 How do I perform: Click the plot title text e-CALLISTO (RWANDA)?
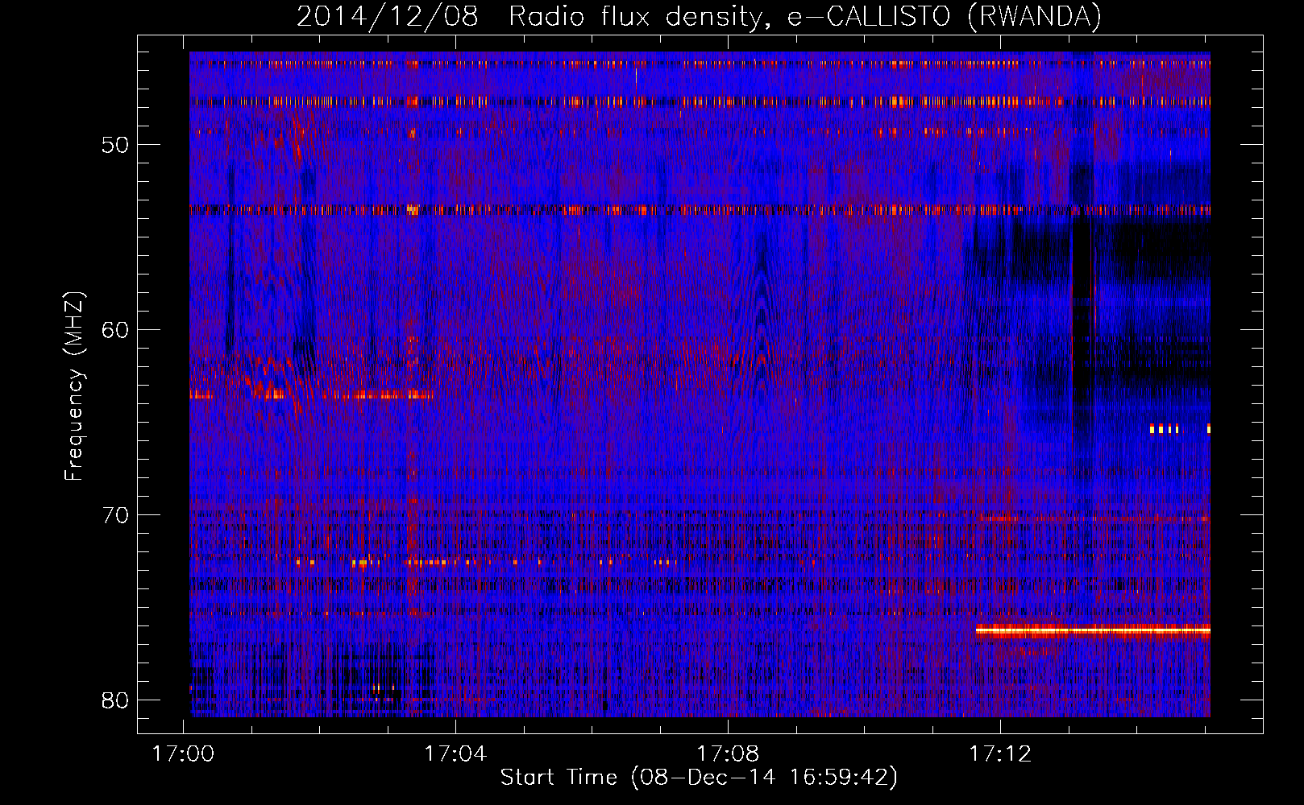[x=944, y=17]
